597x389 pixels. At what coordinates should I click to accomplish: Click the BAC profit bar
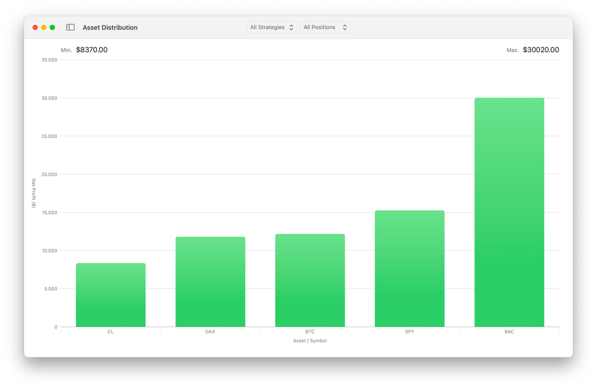pyautogui.click(x=509, y=212)
